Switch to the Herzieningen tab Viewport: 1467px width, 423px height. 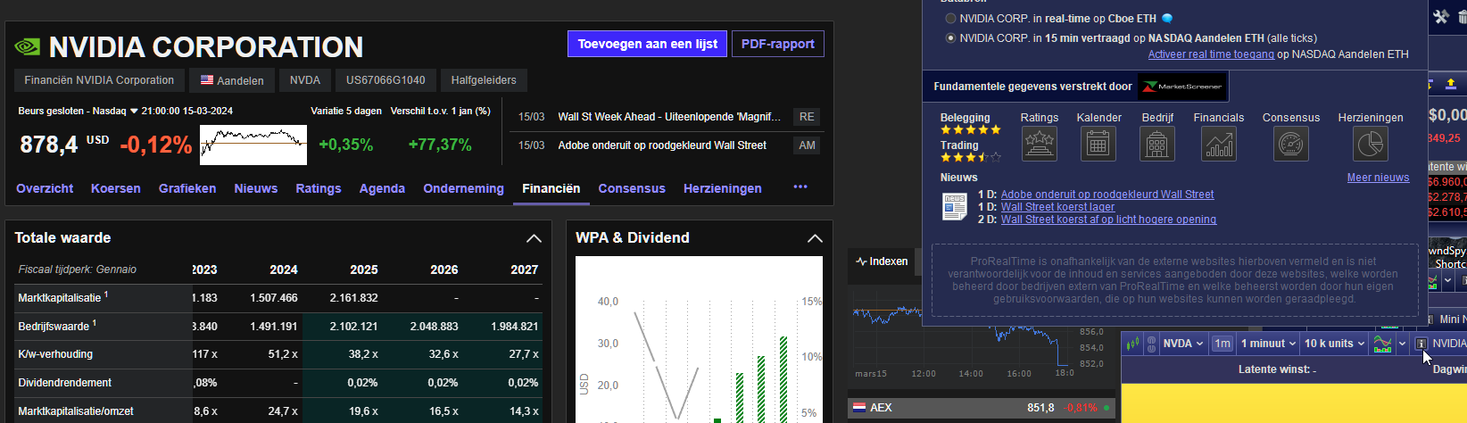(x=723, y=188)
